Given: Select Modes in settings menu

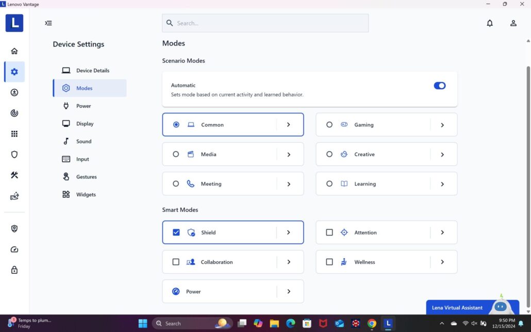Looking at the screenshot, I should pos(90,88).
